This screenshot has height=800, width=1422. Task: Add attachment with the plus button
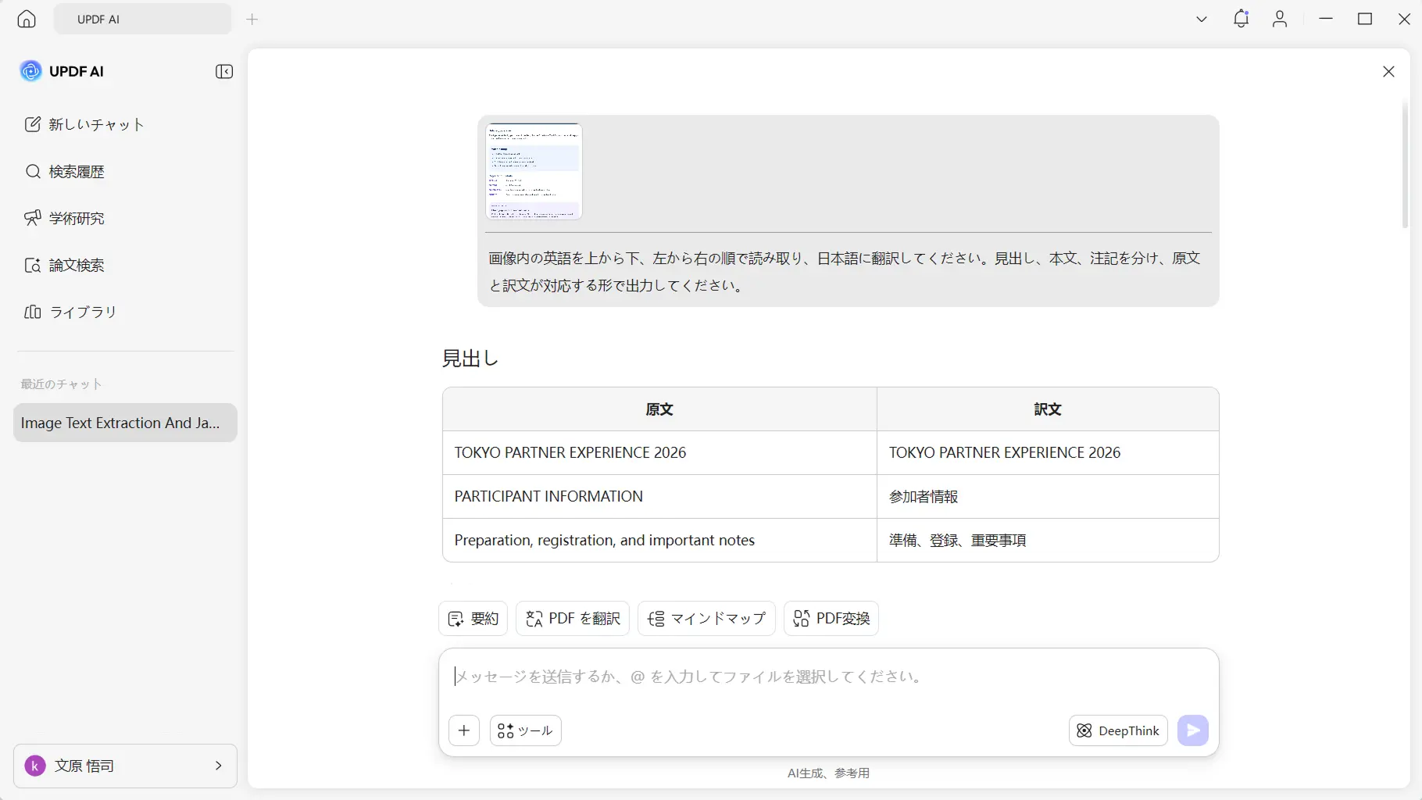[x=464, y=730]
